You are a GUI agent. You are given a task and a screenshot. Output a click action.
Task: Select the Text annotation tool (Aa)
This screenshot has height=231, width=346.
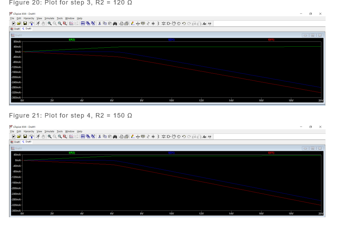pos(204,24)
